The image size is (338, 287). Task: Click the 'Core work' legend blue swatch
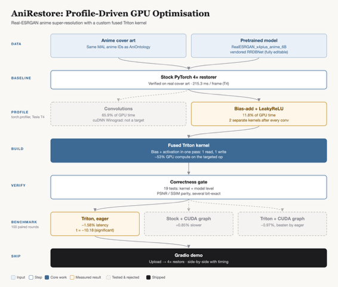point(47,277)
